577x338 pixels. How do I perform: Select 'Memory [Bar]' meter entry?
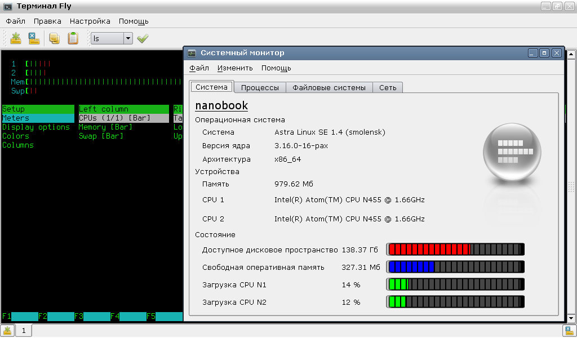pyautogui.click(x=105, y=127)
